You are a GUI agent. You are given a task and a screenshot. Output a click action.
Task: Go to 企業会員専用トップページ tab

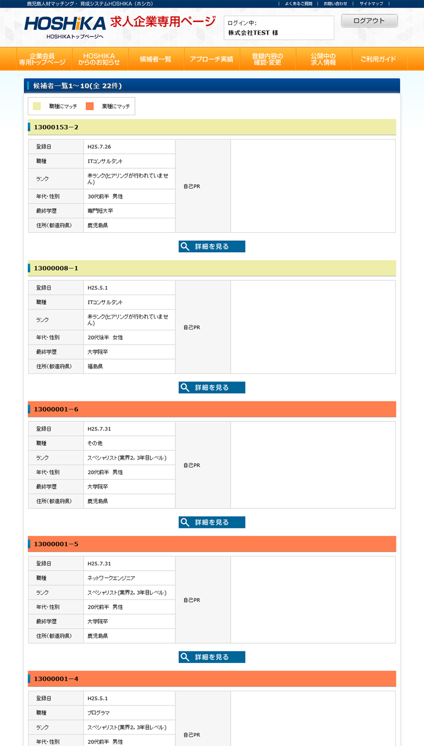(x=42, y=59)
